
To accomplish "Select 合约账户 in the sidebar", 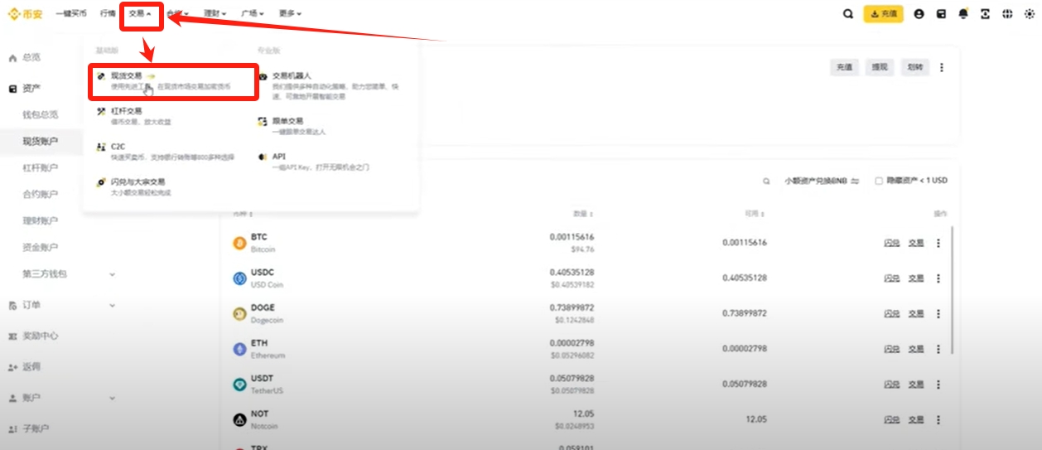I will click(41, 195).
